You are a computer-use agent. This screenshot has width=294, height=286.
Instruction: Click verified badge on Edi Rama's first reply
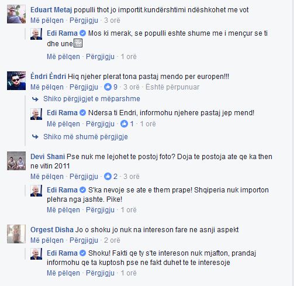83,33
